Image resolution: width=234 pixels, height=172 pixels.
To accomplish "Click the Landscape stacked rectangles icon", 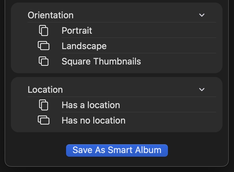I will click(44, 46).
